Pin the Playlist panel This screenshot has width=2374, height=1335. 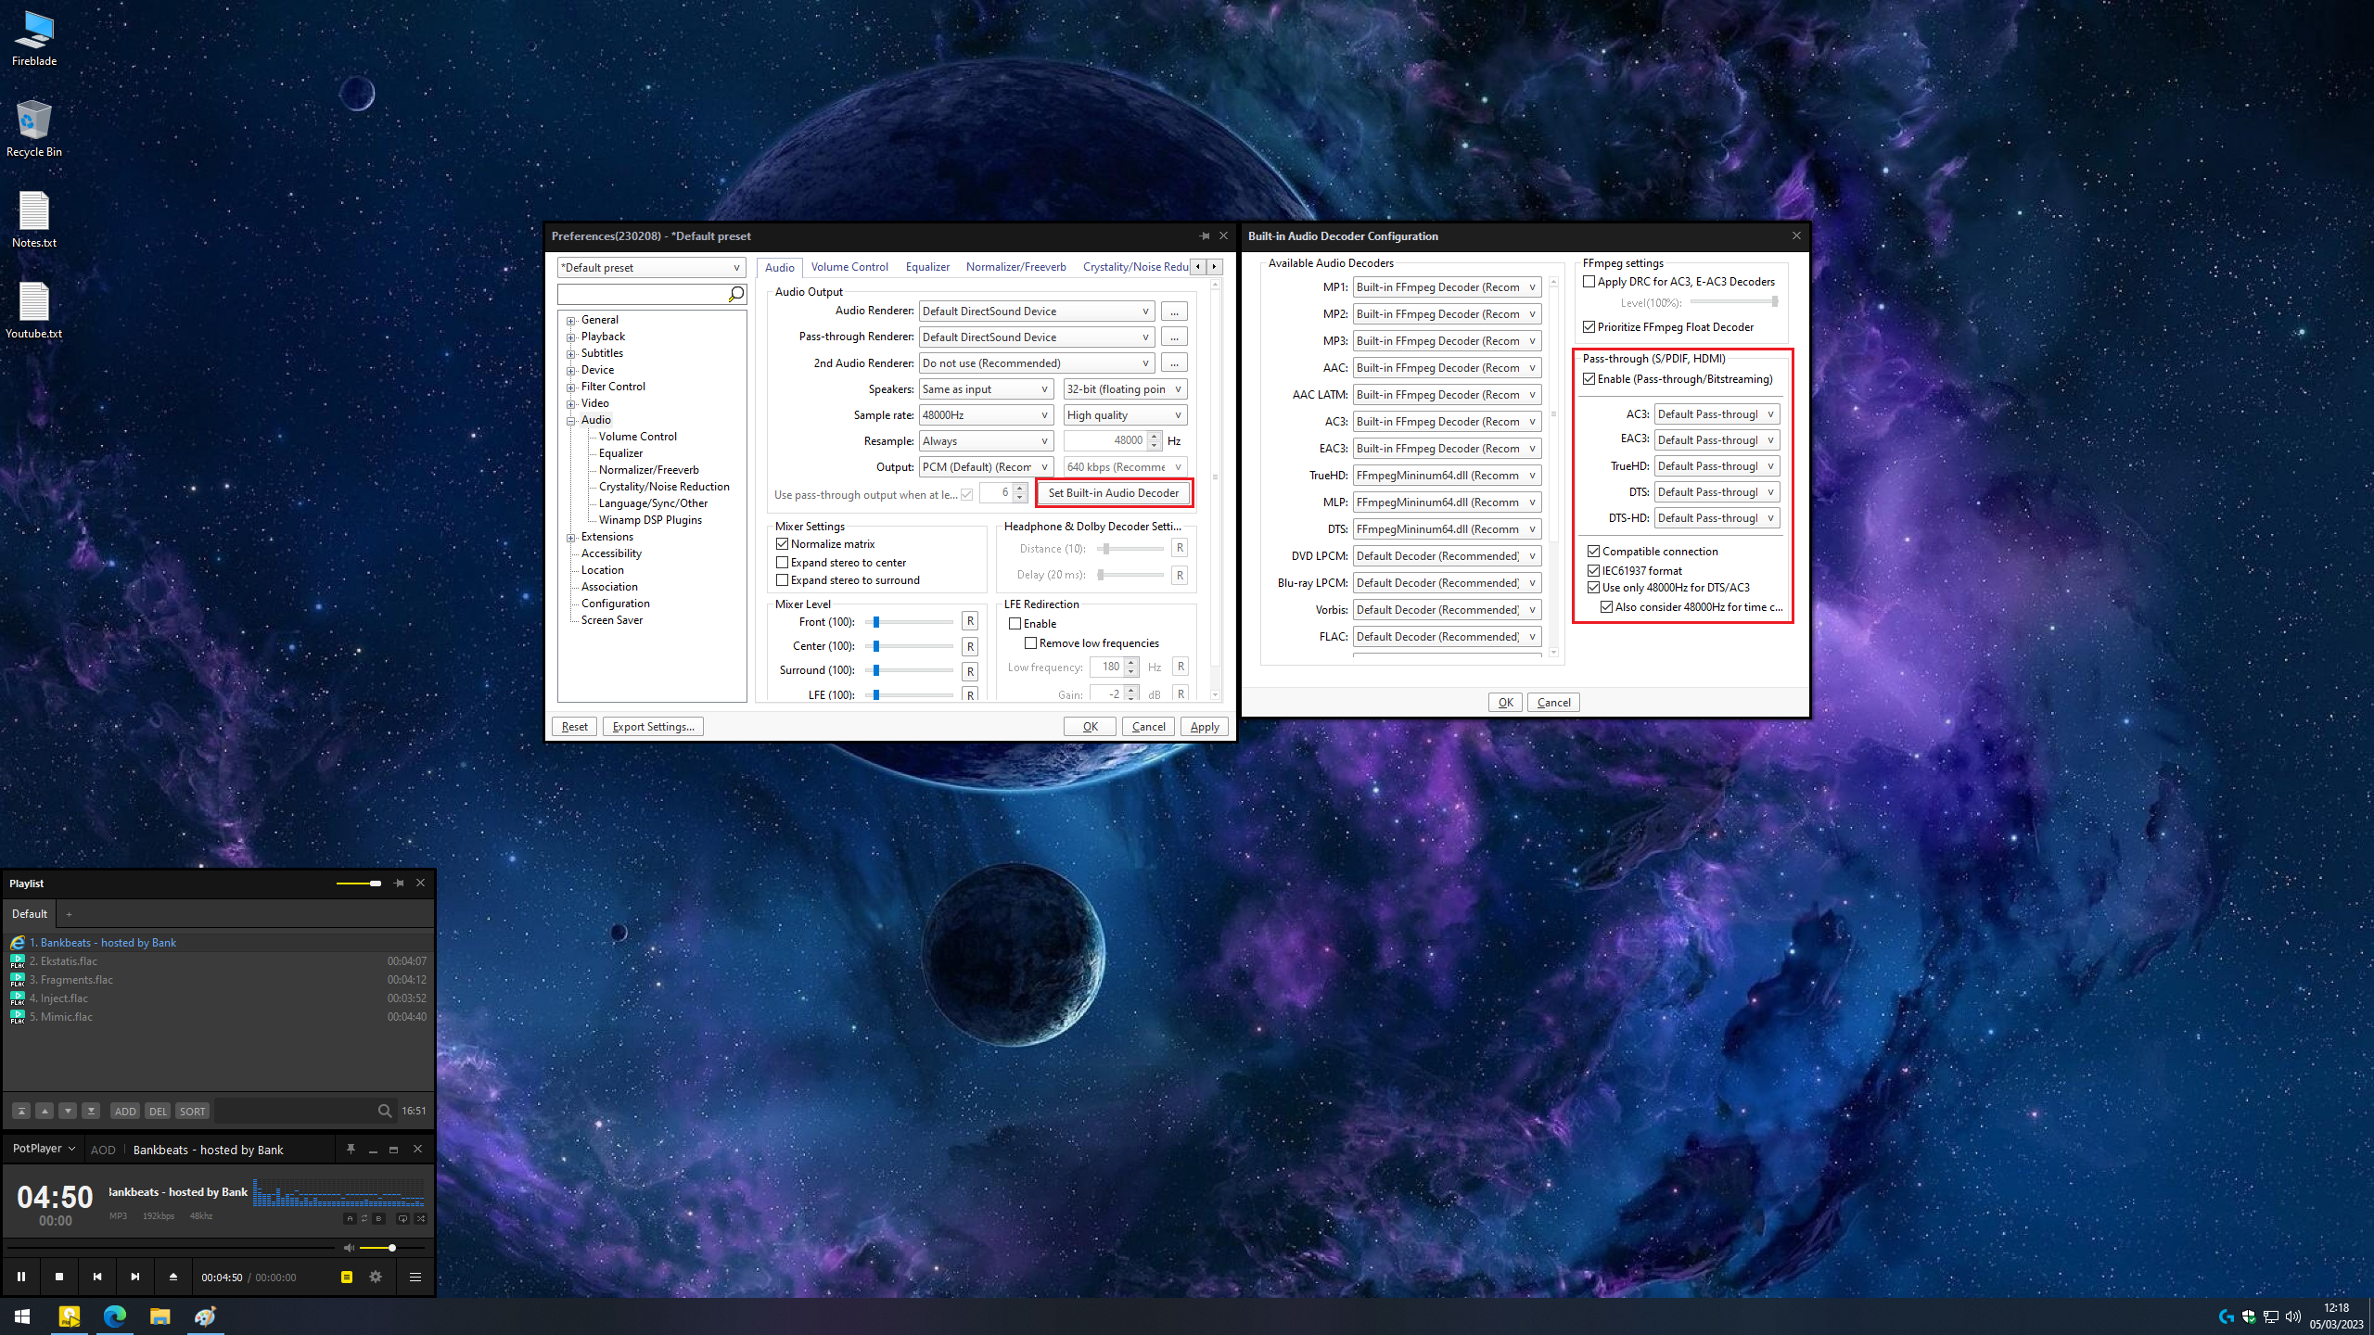[399, 884]
